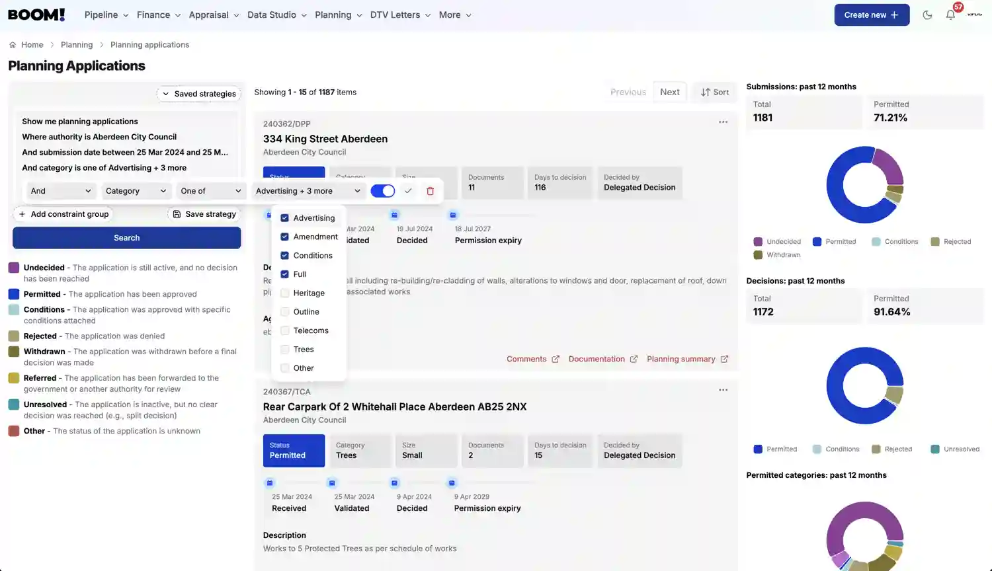Collapse the Advertising + 3 more dropdown
This screenshot has height=571, width=992.
[308, 191]
